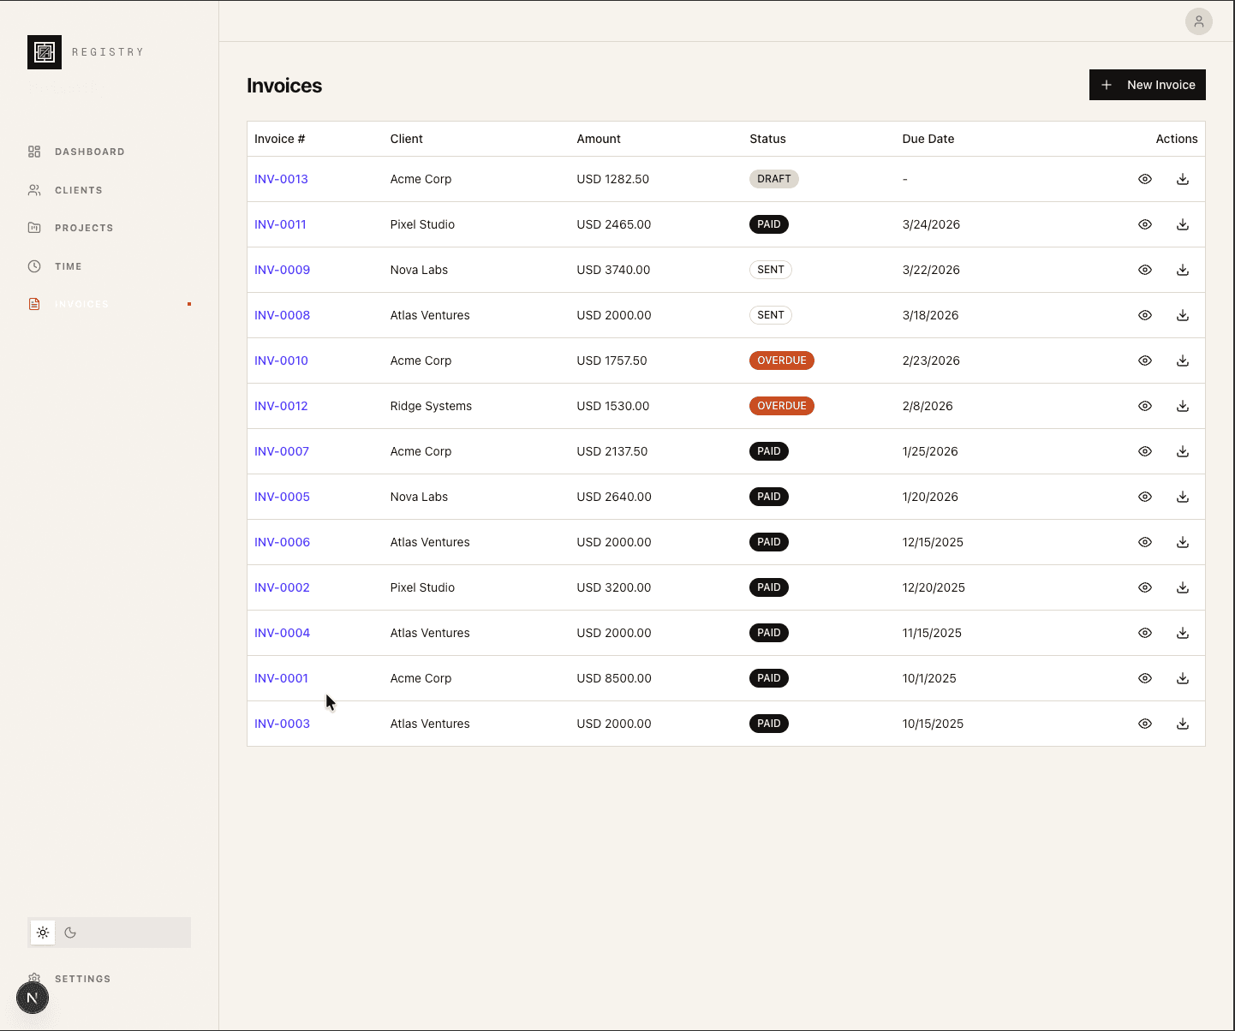Open the Dashboard via its grid icon
This screenshot has width=1235, height=1031.
[x=34, y=152]
